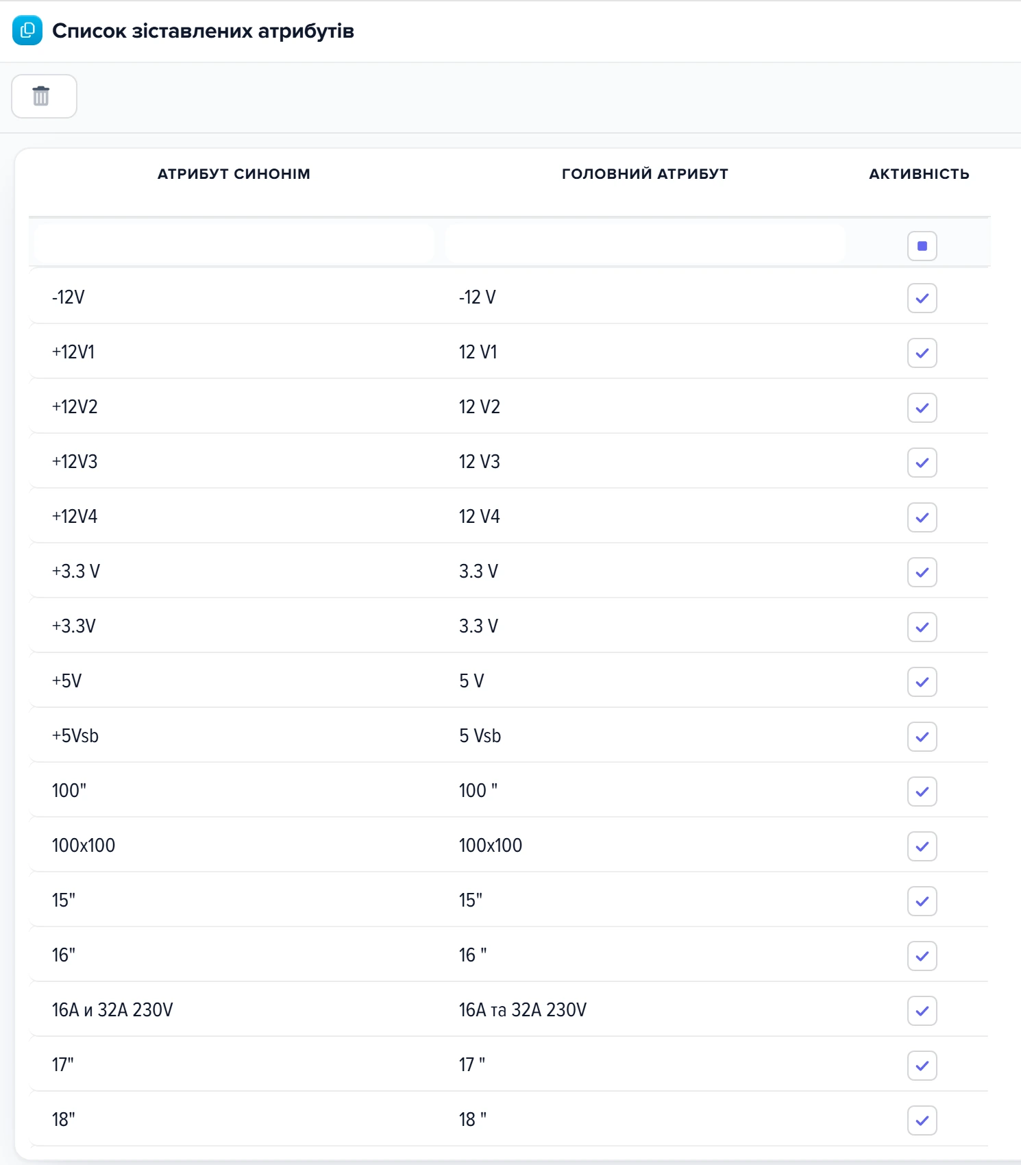The height and width of the screenshot is (1165, 1021).
Task: Toggle activity checkbox for 100x100 row
Action: tap(922, 846)
